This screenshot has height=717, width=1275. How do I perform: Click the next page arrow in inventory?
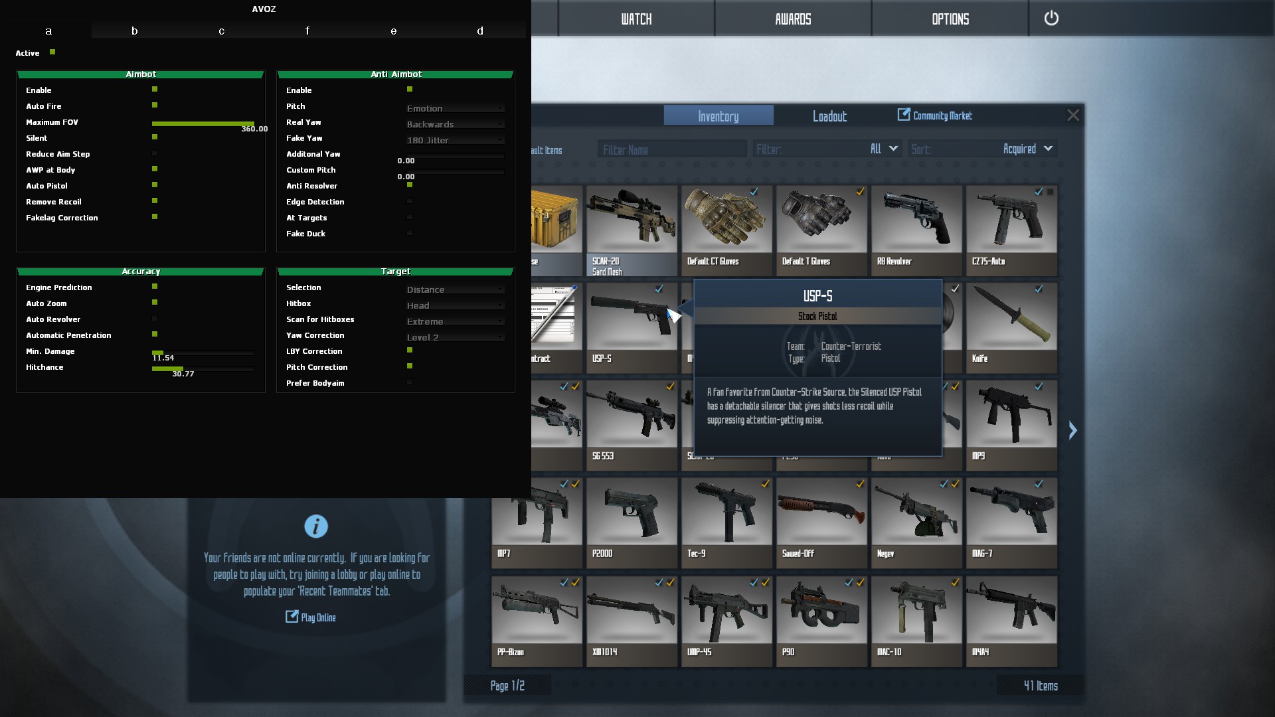click(1072, 430)
